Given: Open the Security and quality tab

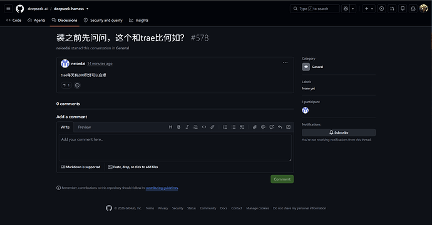Looking at the screenshot, I should [103, 21].
